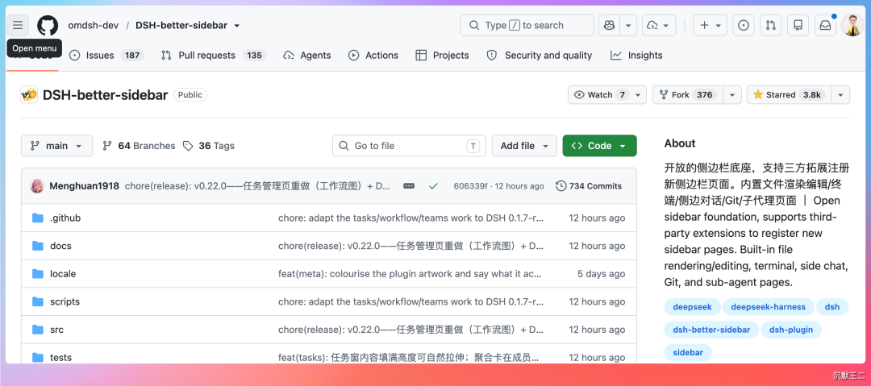Select the deepseek topic tag
This screenshot has width=871, height=386.
[x=692, y=306]
